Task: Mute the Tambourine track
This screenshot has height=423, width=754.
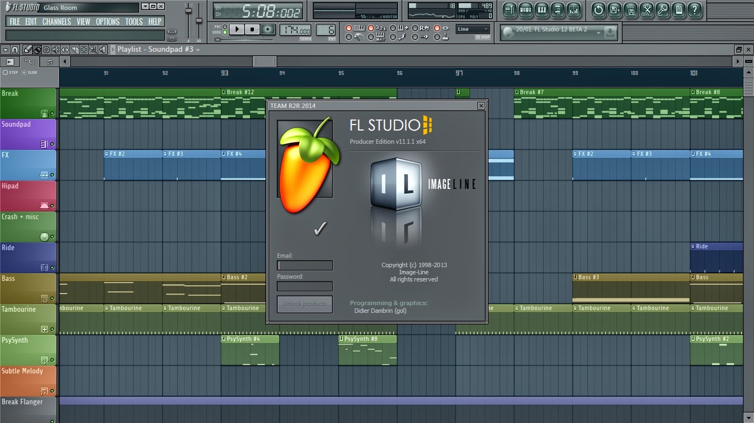Action: [x=52, y=329]
